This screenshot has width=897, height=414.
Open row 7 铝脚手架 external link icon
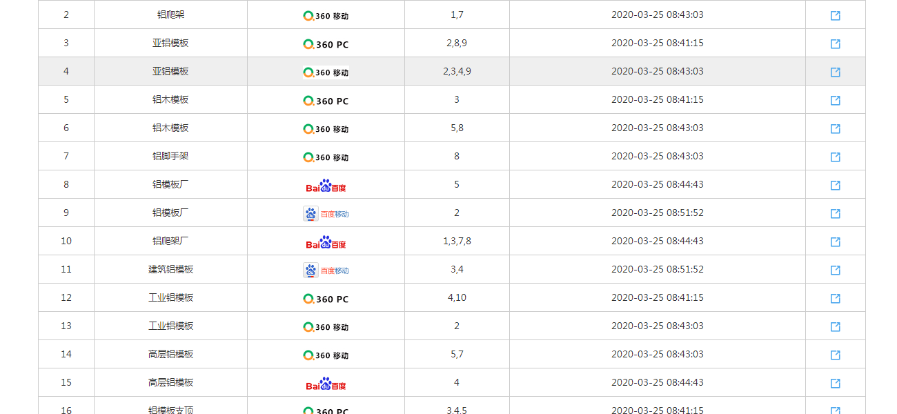click(x=835, y=157)
